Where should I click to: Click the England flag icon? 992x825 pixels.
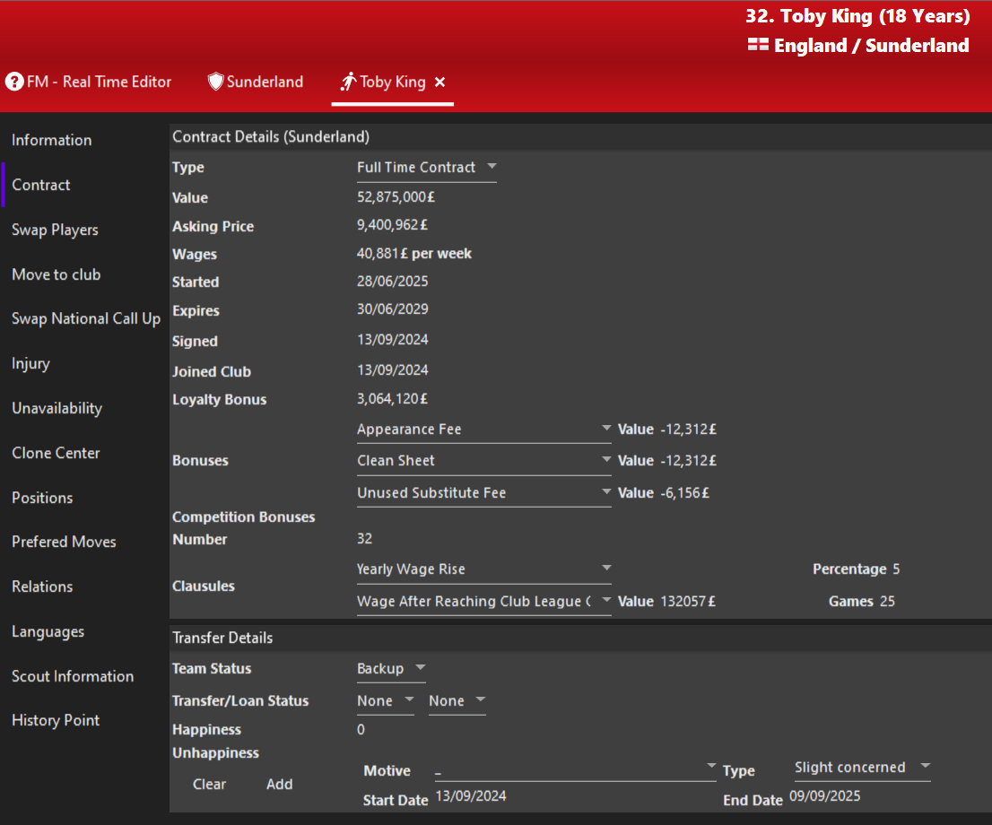pyautogui.click(x=758, y=45)
